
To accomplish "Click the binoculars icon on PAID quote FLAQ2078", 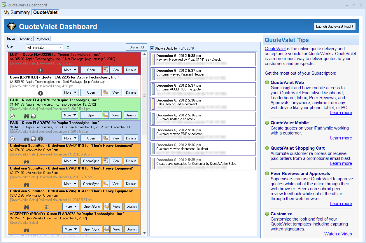I will tap(27, 116).
